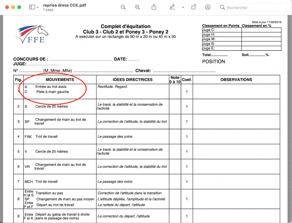The height and width of the screenshot is (223, 292).
Task: Click 'Départ au galop de travail à droite'
Action: pyautogui.click(x=62, y=214)
